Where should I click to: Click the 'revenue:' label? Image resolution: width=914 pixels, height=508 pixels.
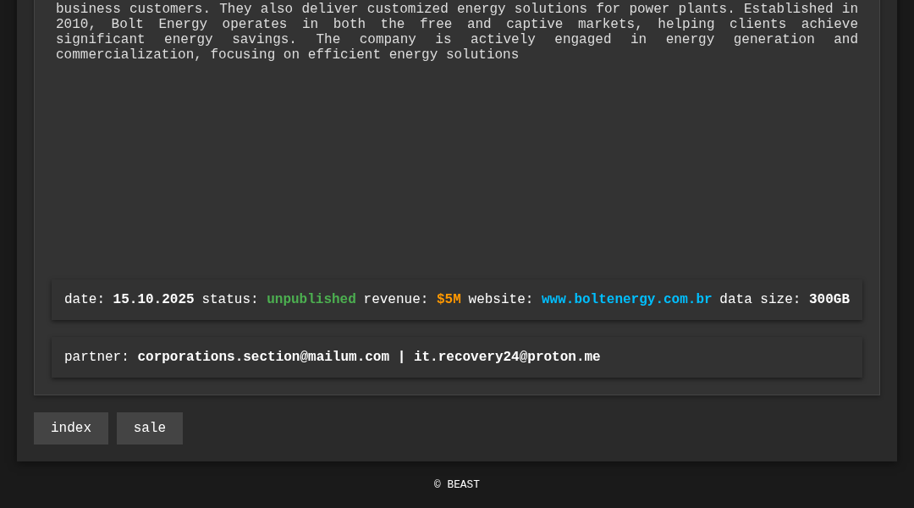pos(396,299)
